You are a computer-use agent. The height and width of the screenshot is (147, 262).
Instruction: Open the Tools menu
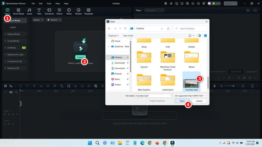tap(49, 4)
